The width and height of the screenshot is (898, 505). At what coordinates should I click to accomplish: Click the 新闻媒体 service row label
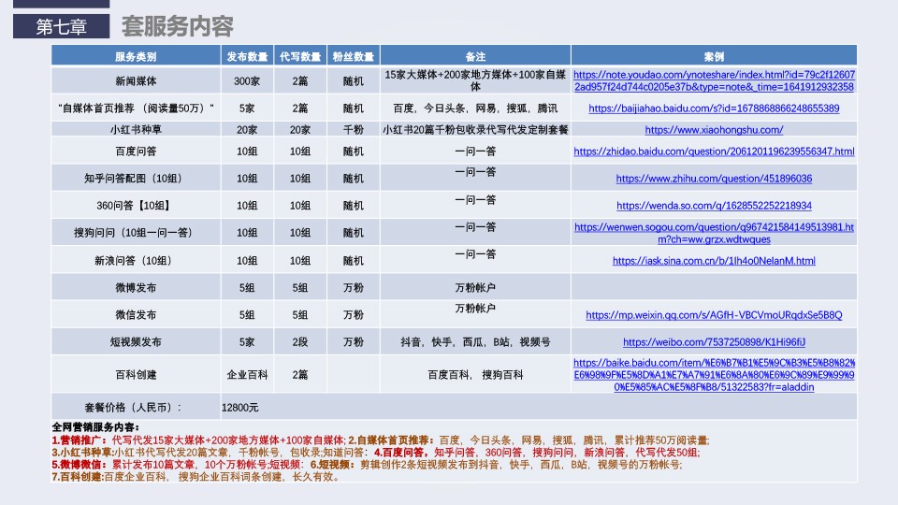[x=136, y=81]
